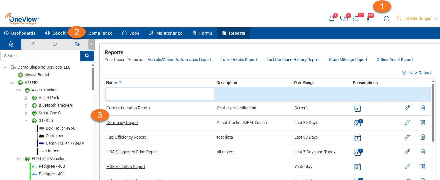
Task: Open subscriptions calendar for Current Location Report
Action: [x=358, y=108]
